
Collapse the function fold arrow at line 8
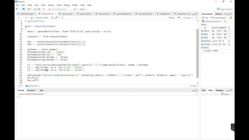click(x=23, y=29)
